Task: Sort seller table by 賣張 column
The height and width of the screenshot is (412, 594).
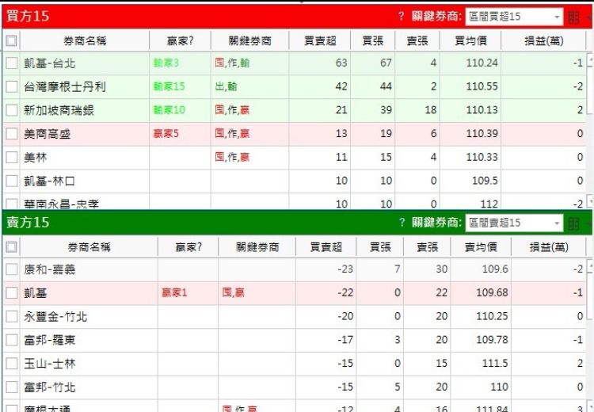Action: (x=427, y=247)
